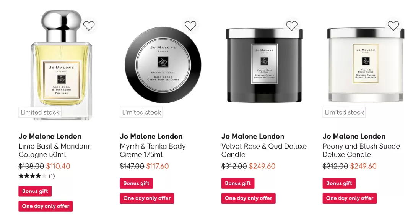The height and width of the screenshot is (215, 413).
Task: Tap heart on Peony and Blush Suede candle
Action: 393,26
